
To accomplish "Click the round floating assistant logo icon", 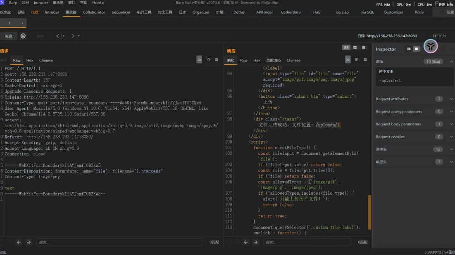I will point(431,46).
